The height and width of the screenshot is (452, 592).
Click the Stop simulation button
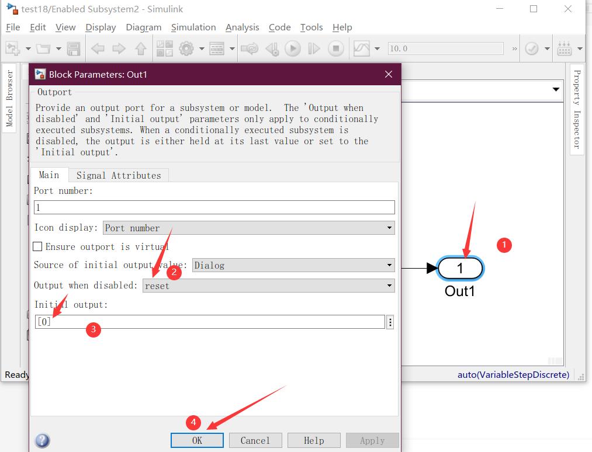click(x=336, y=49)
